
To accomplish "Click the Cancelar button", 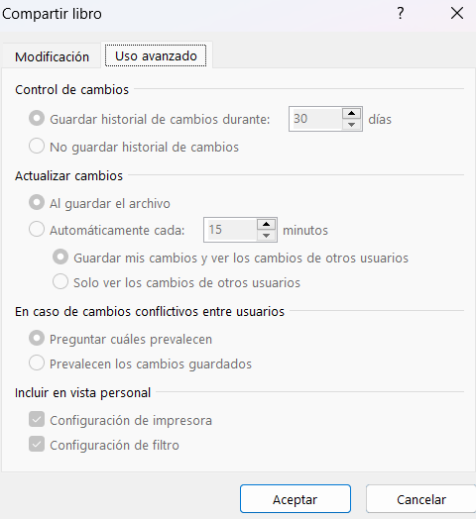I will click(421, 499).
